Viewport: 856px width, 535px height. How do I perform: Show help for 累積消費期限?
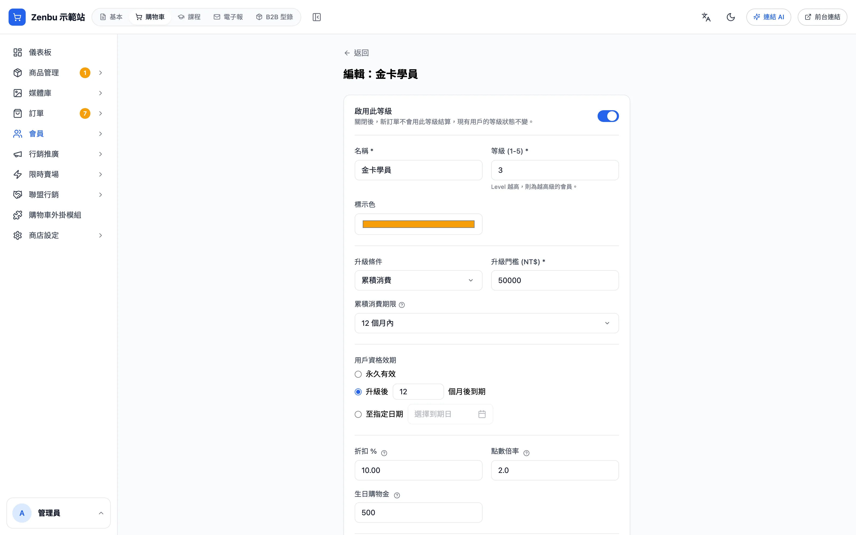click(402, 305)
